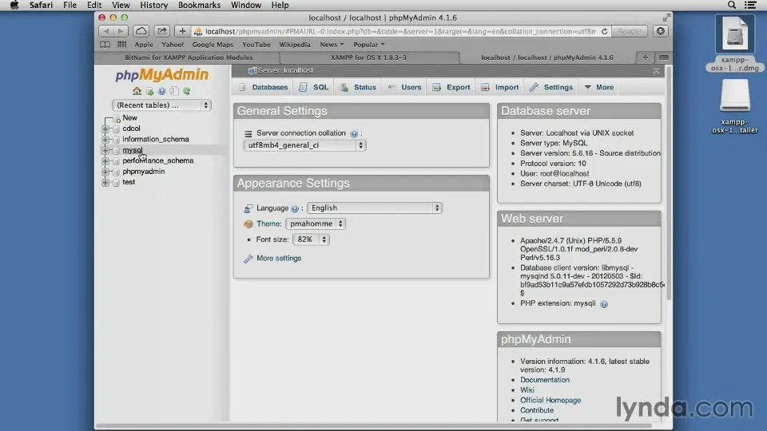Click the More settings link
Image resolution: width=767 pixels, height=431 pixels.
(x=279, y=258)
